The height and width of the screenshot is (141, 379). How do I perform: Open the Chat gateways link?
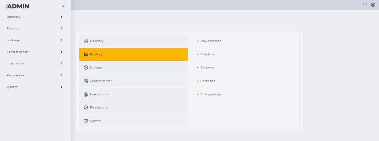(x=211, y=94)
